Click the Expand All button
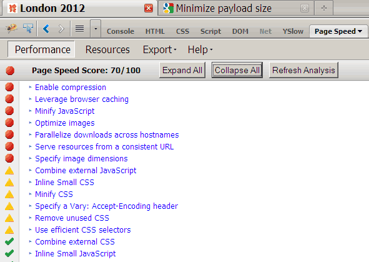369x262 pixels. pyautogui.click(x=182, y=70)
